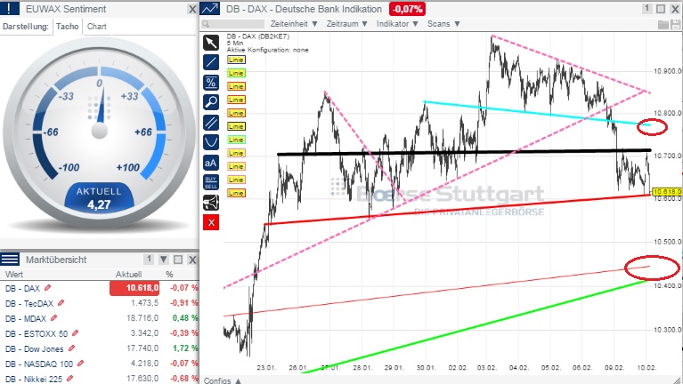
Task: Click the 1,72 % Dow Jones change value
Action: (185, 348)
